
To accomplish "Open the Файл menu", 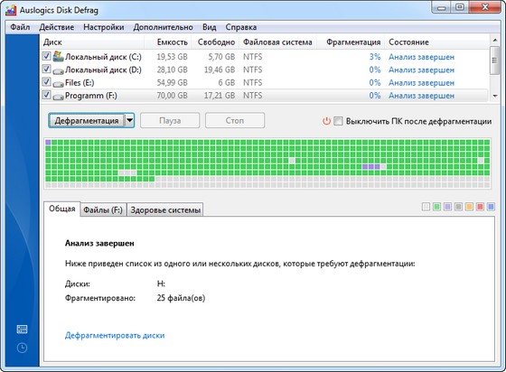I will tap(20, 27).
